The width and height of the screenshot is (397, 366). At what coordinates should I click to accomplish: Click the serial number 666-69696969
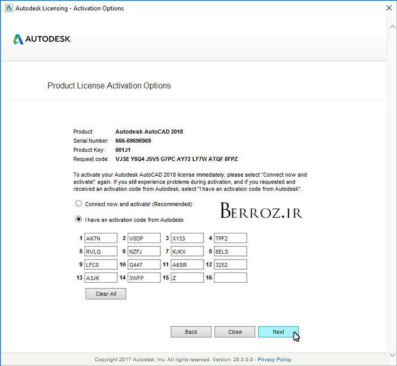tap(133, 141)
